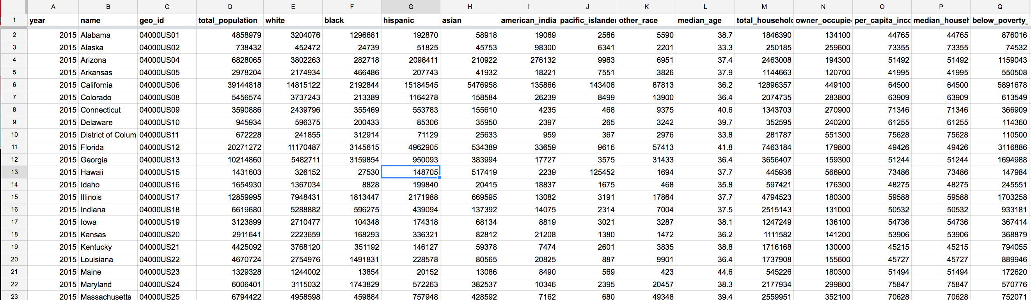Image resolution: width=1031 pixels, height=300 pixels.
Task: Select the California name cell
Action: click(108, 85)
